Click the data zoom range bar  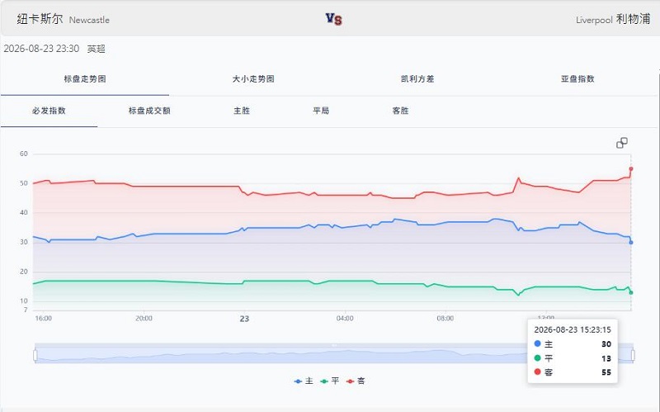tap(334, 353)
